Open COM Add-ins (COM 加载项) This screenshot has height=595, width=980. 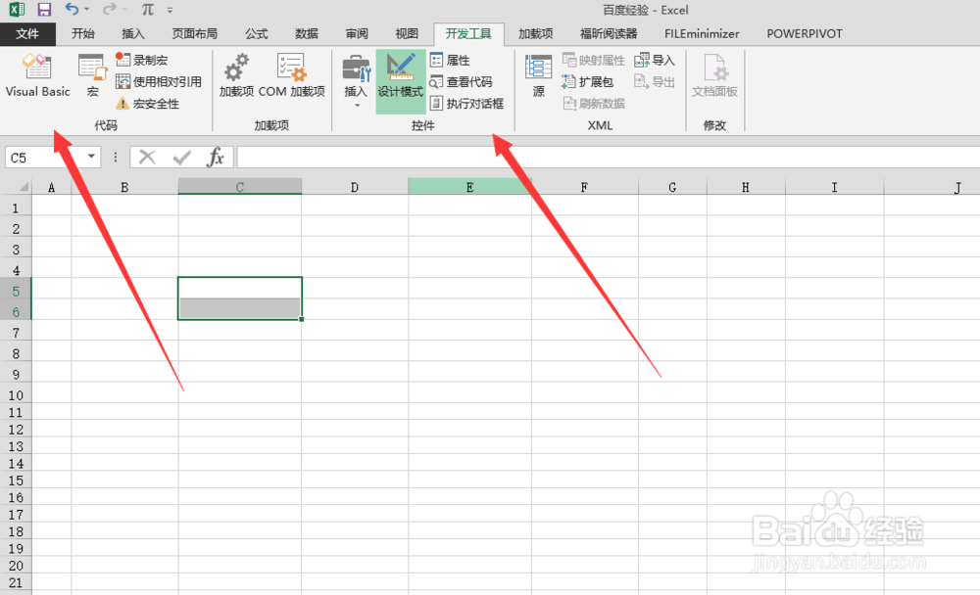(x=291, y=75)
